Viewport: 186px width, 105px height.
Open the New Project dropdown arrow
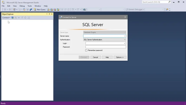point(17,10)
